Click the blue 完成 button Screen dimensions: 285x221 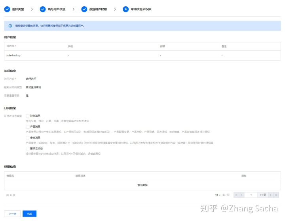click(29, 214)
